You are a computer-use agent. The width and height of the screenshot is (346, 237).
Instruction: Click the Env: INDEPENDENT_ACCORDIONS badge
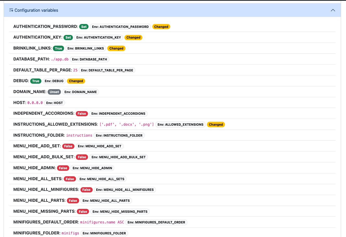pos(118,114)
